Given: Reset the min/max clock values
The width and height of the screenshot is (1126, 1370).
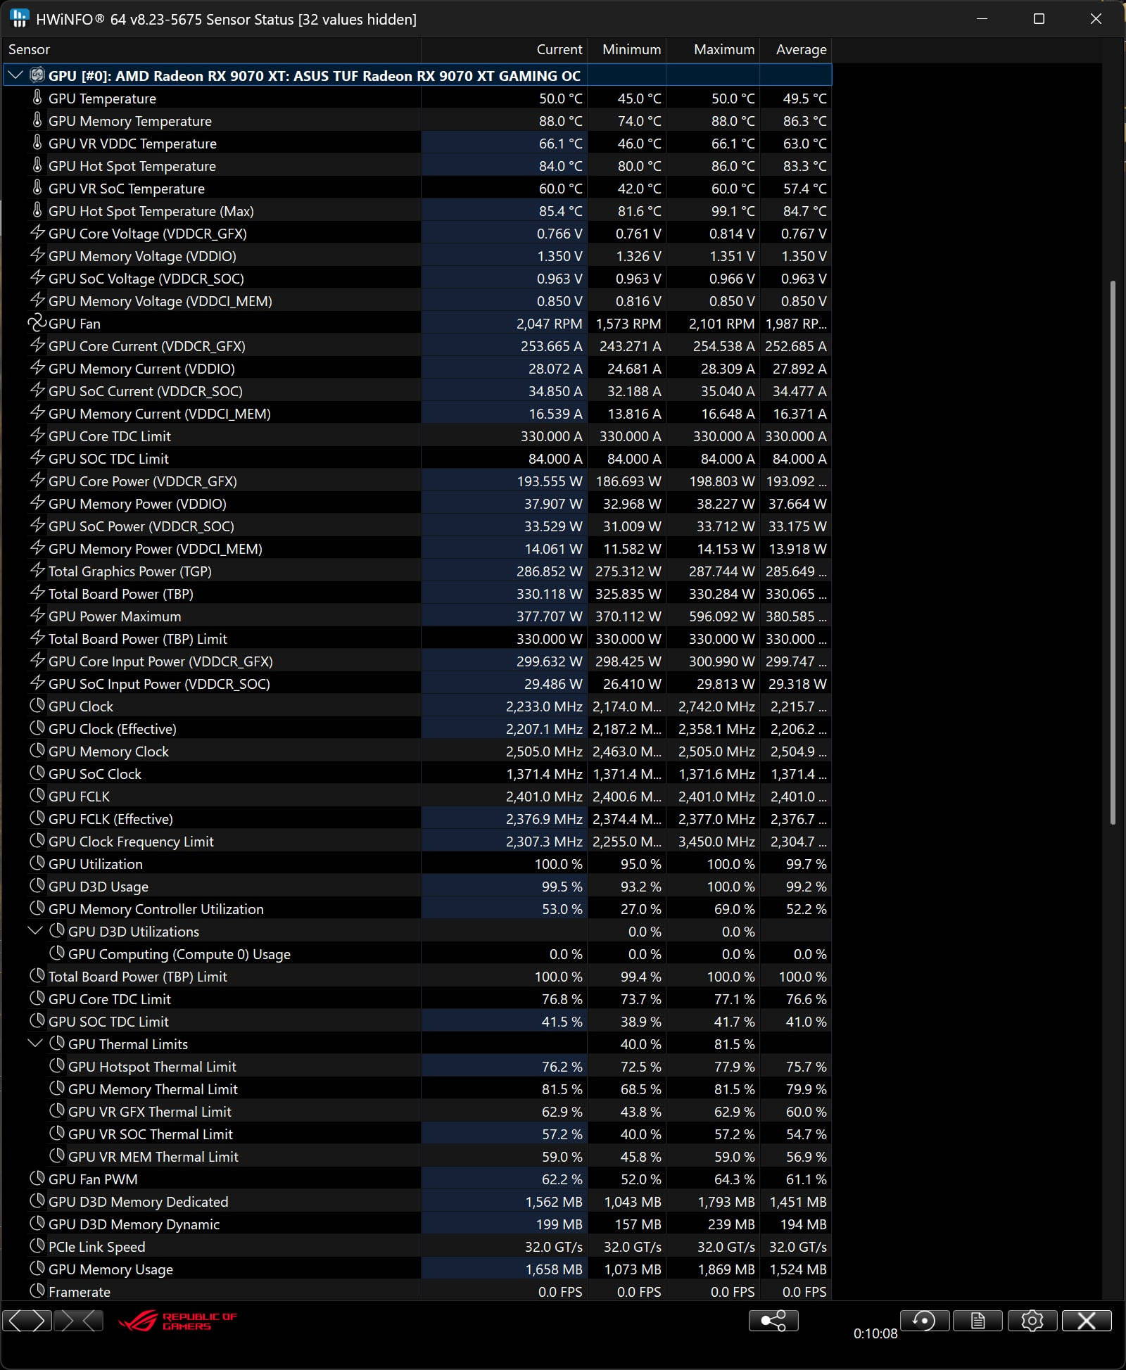Looking at the screenshot, I should coord(925,1321).
